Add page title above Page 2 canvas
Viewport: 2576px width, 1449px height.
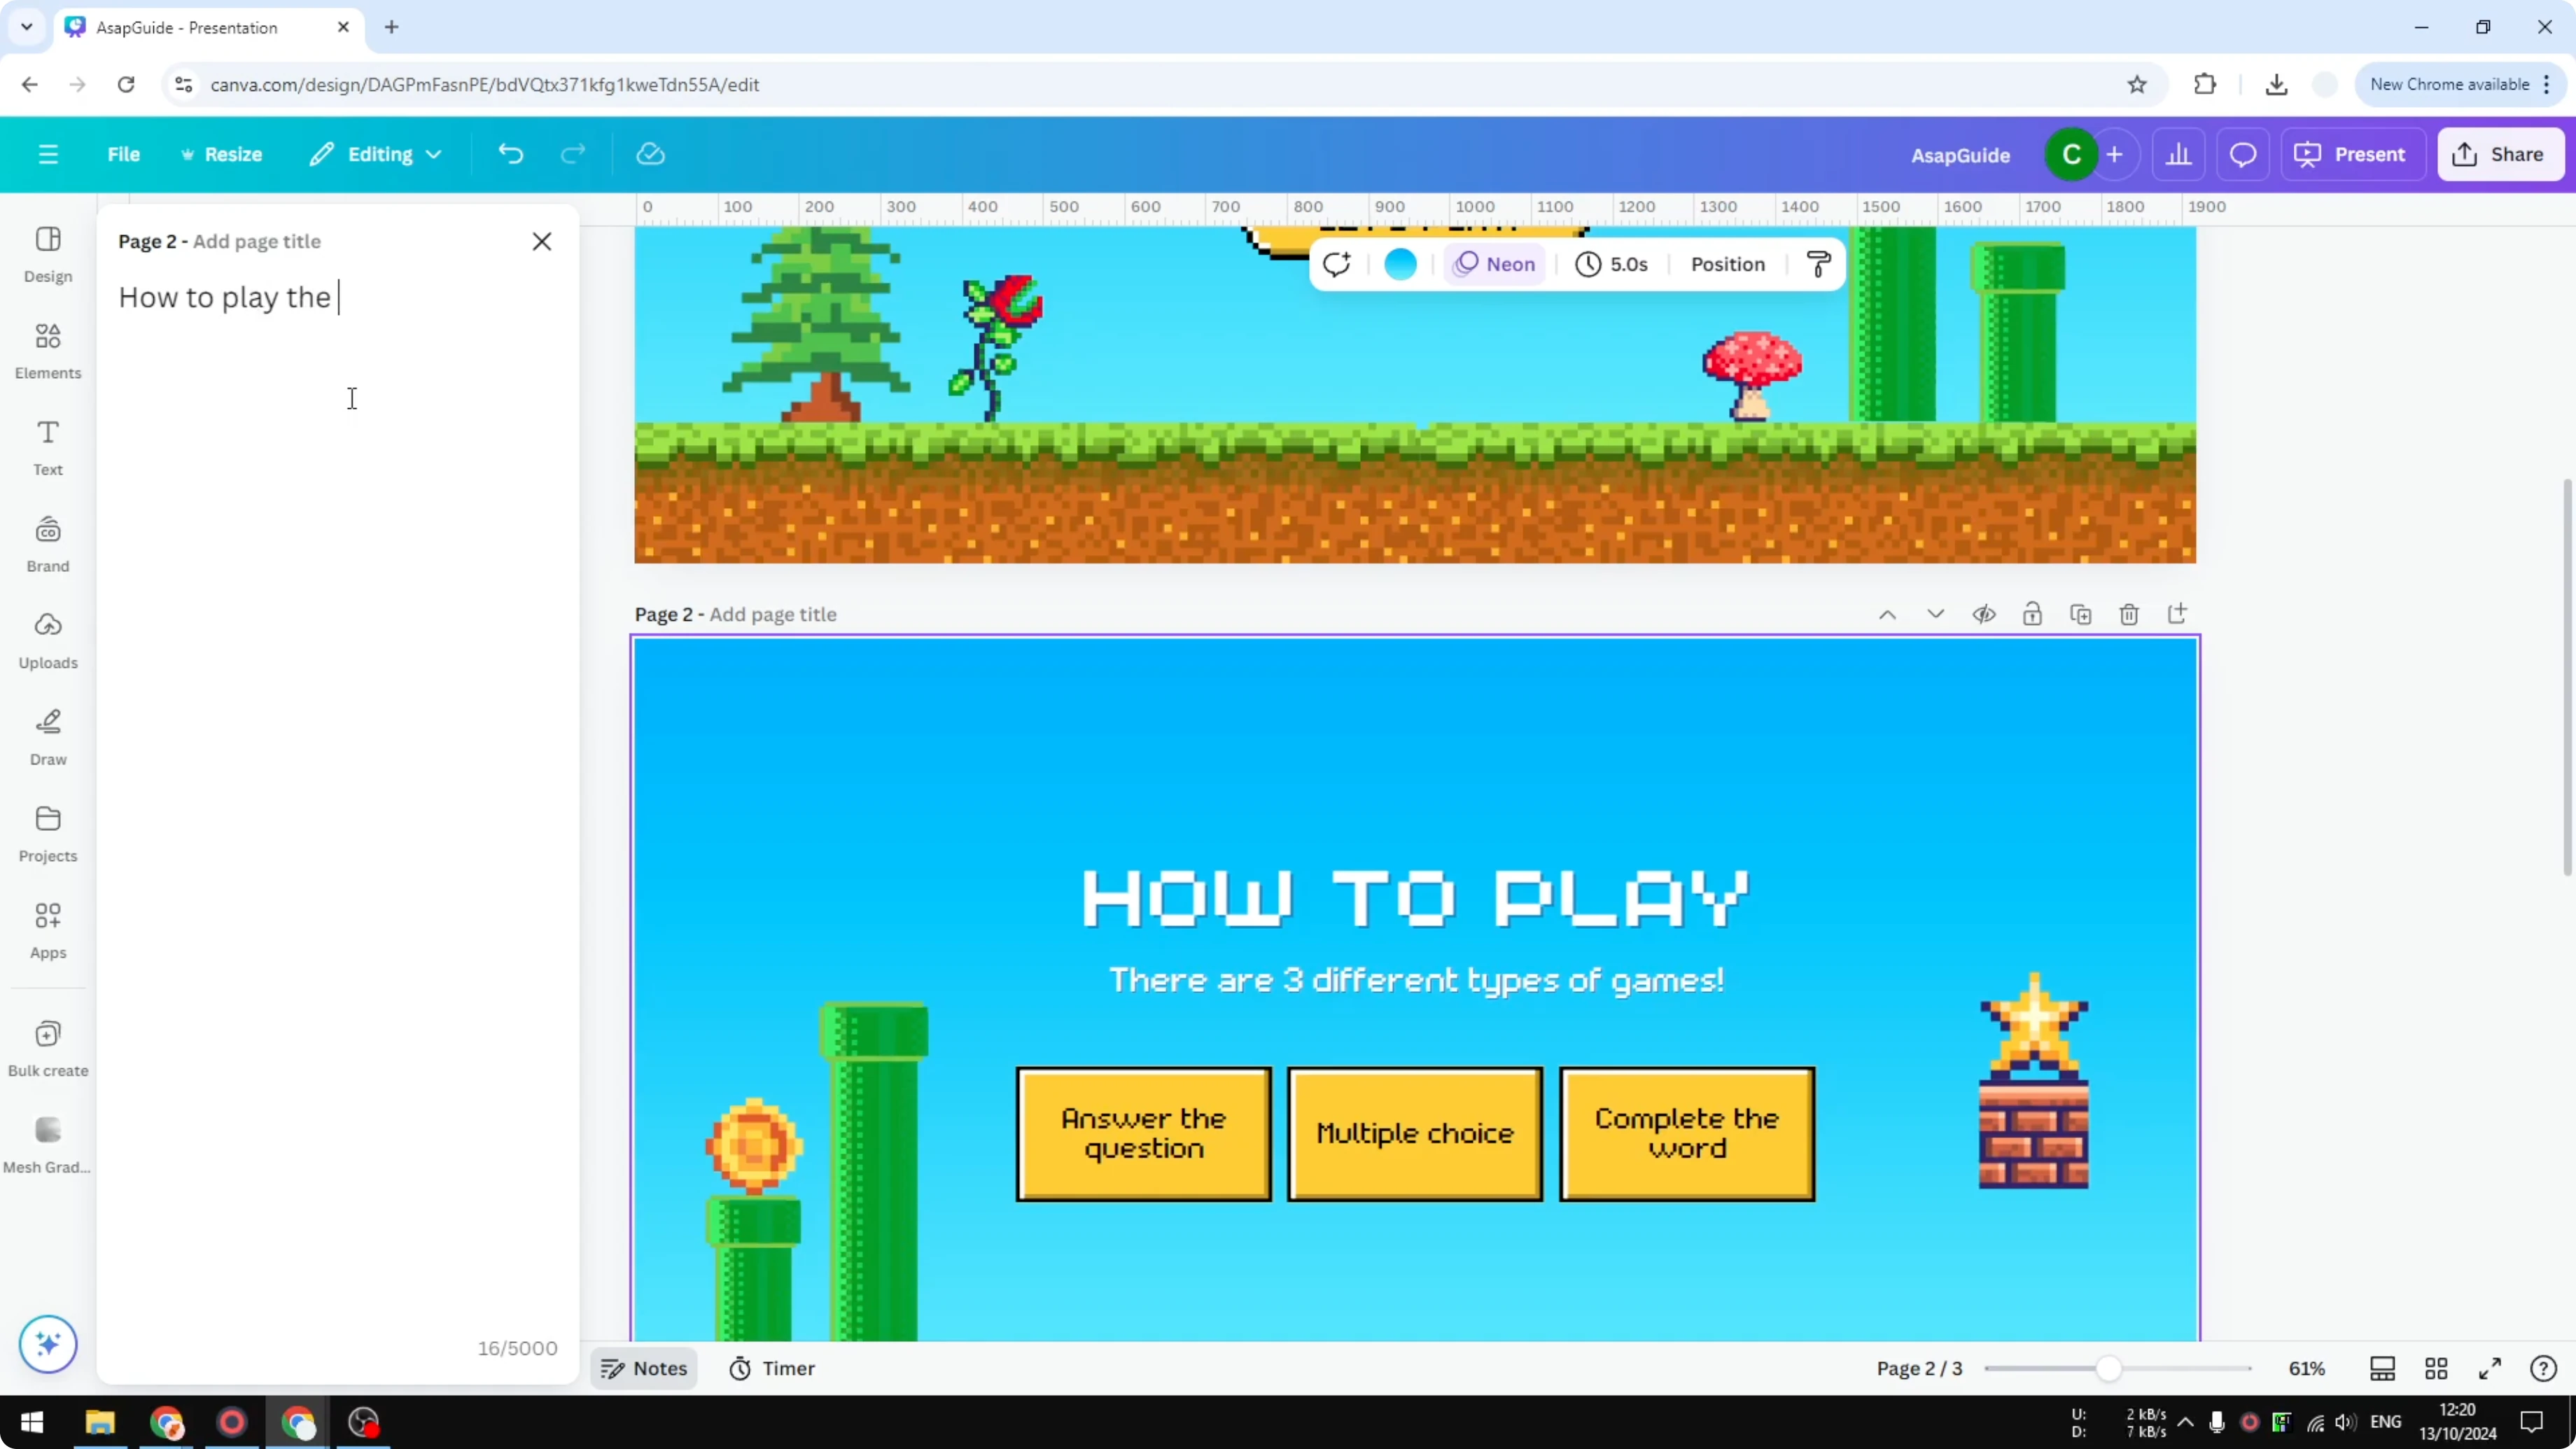click(x=772, y=614)
